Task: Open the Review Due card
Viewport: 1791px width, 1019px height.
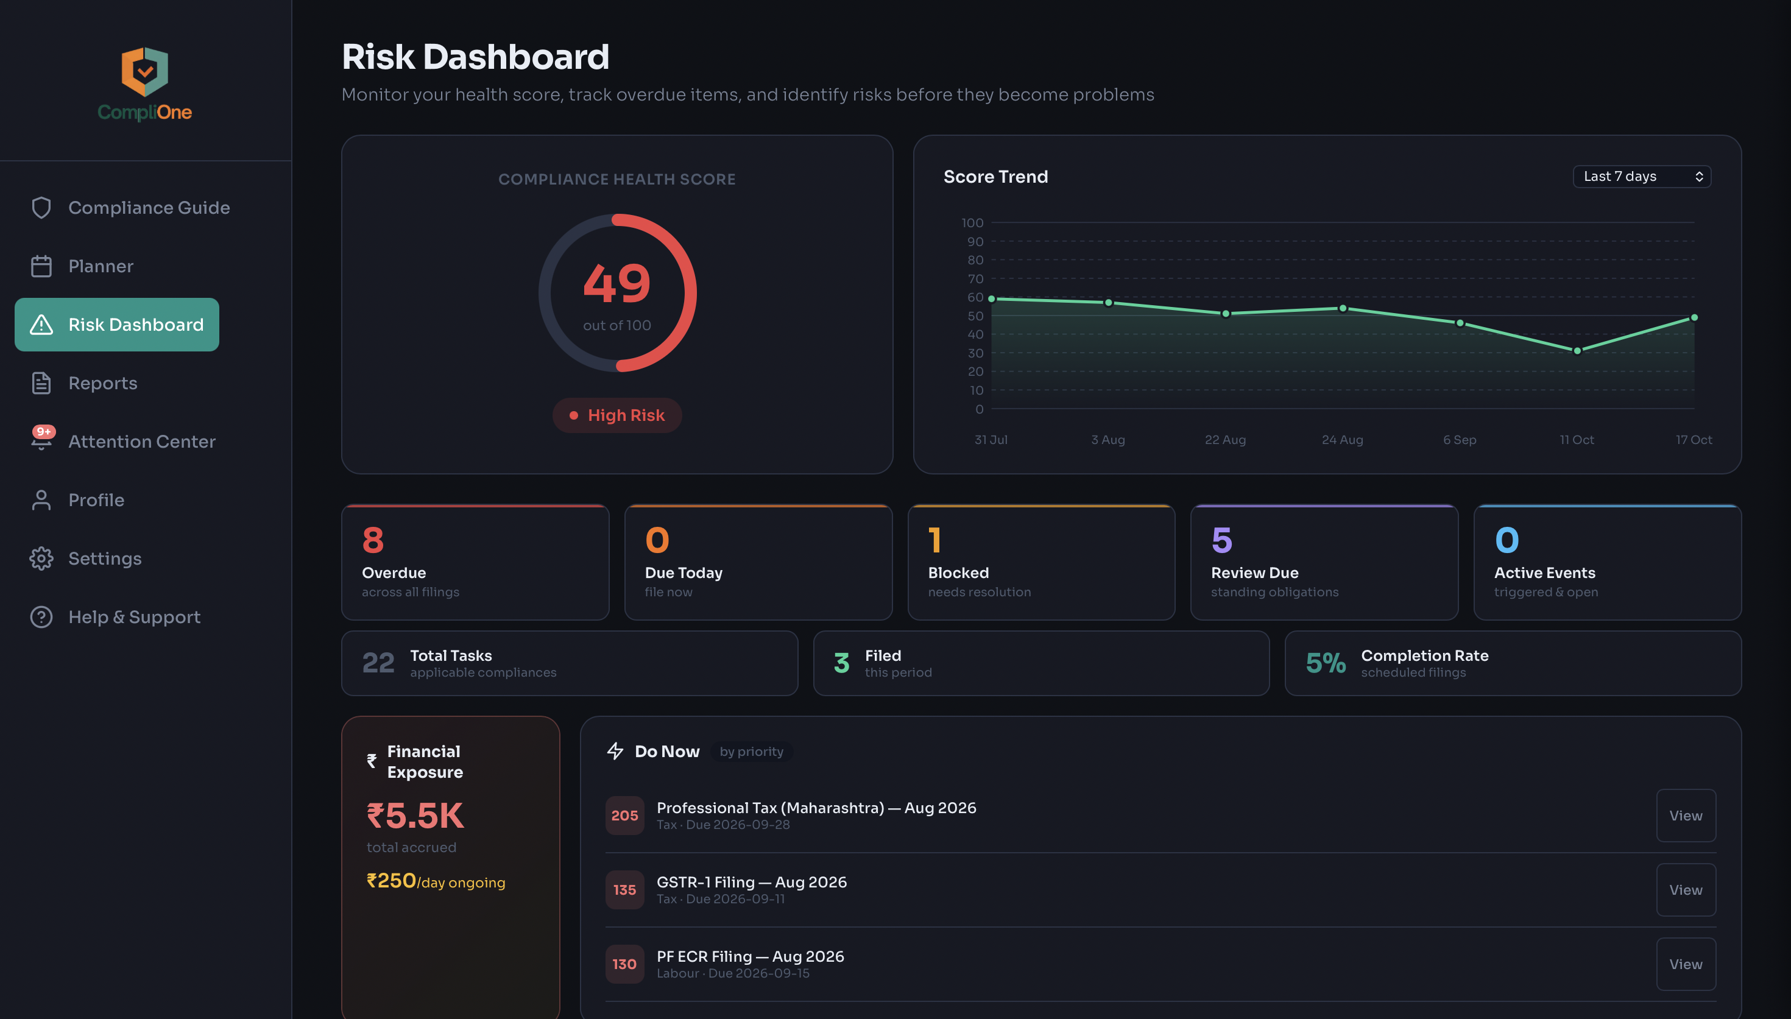Action: coord(1324,562)
